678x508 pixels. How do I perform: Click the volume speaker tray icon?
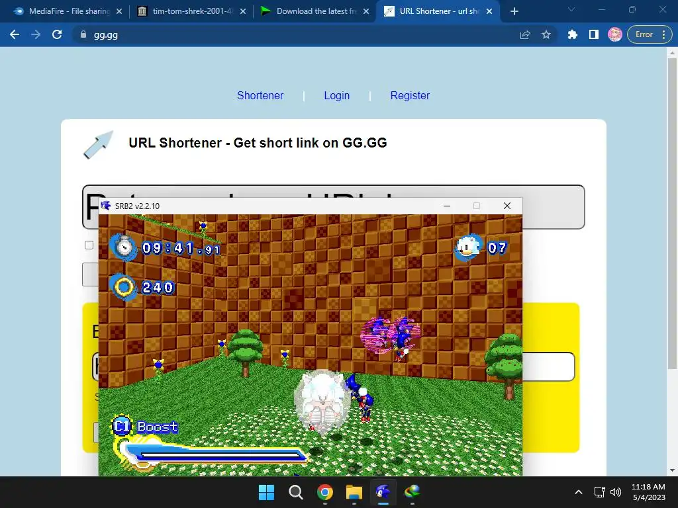point(615,492)
